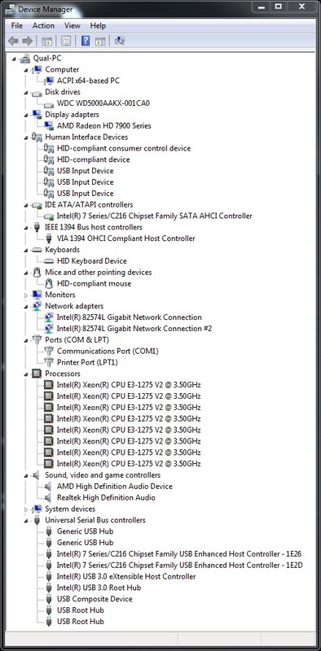Open the Action menu
Screen dimensions: 321x651
tap(43, 26)
